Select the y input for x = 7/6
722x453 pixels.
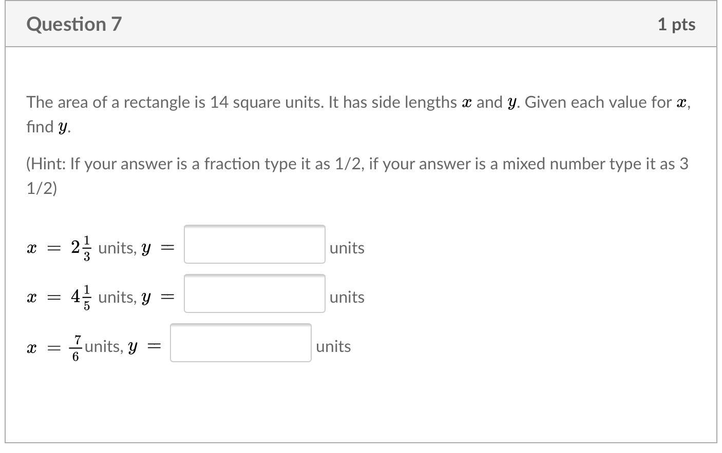click(240, 343)
